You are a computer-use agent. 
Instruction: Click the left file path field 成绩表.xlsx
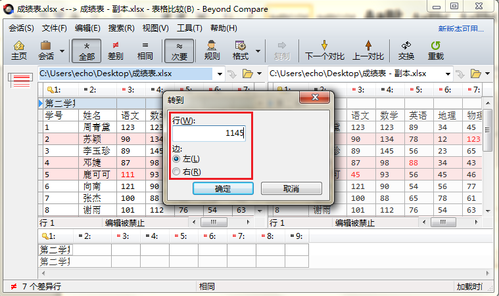click(x=126, y=74)
